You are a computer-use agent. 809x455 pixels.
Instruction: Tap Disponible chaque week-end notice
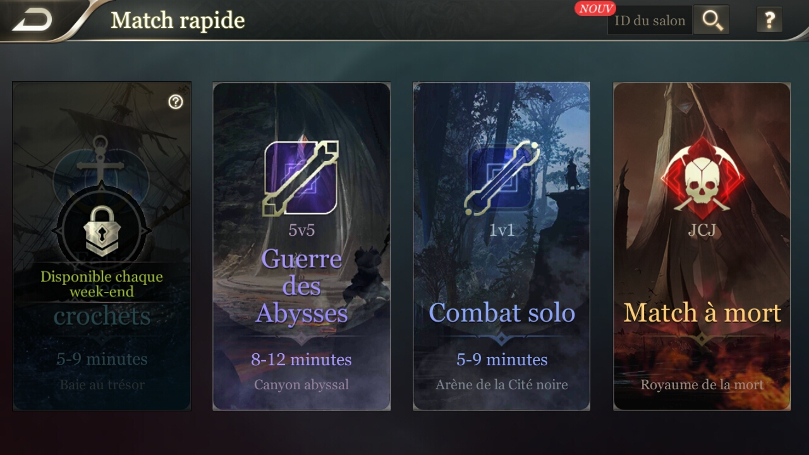pos(102,284)
